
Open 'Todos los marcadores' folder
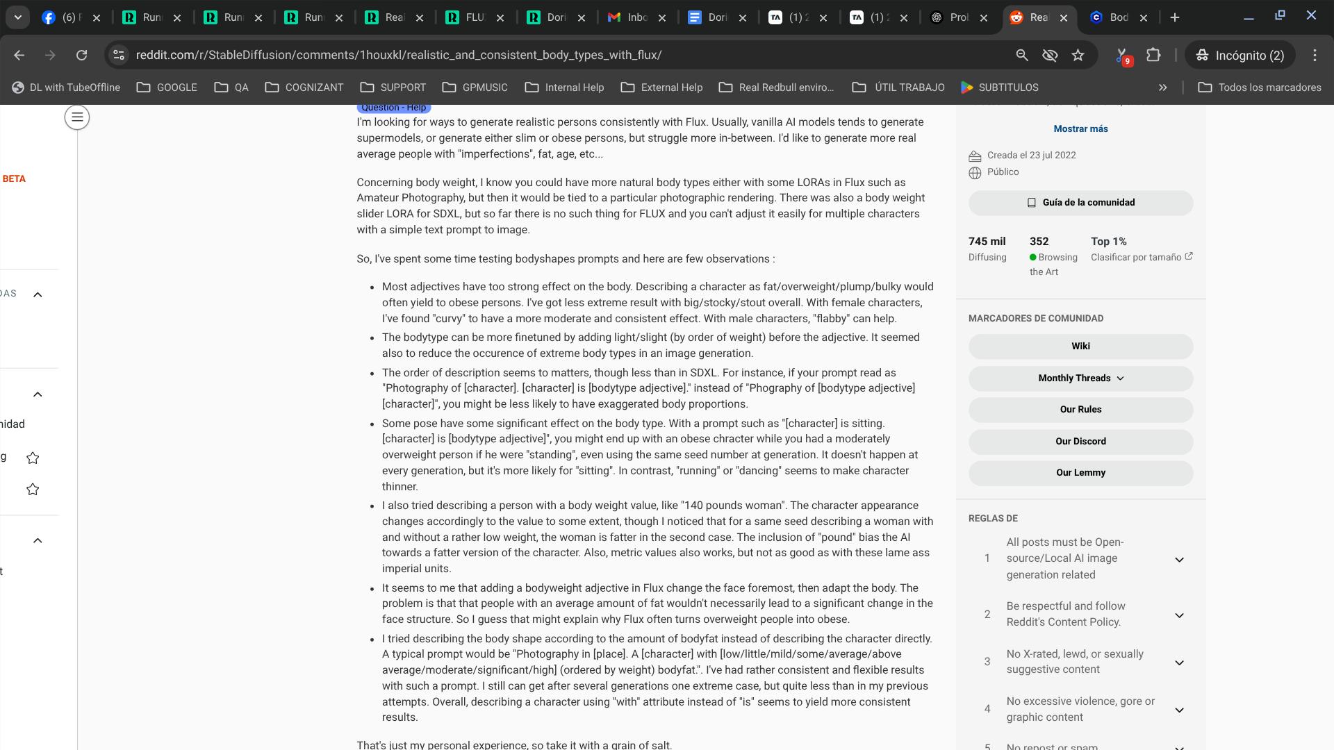tap(1260, 87)
